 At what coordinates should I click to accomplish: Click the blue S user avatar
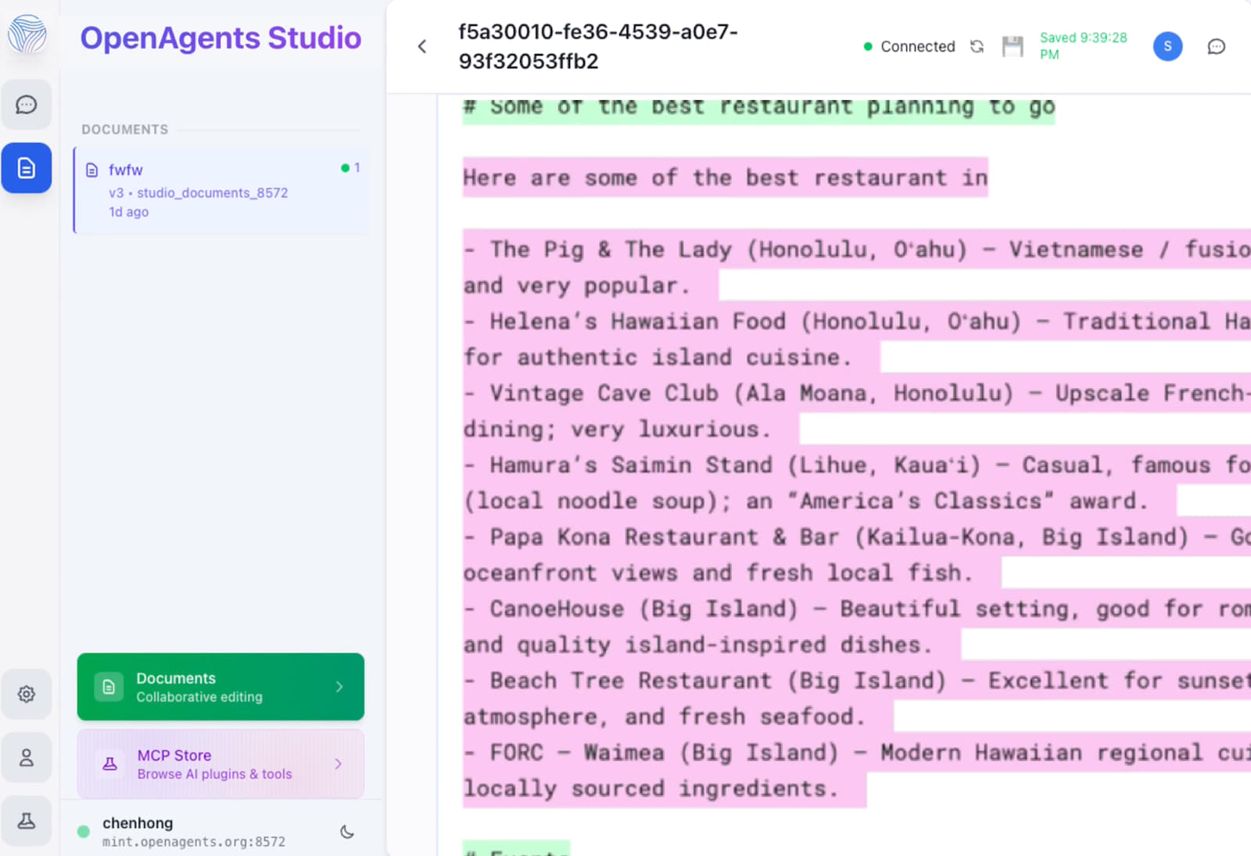(1167, 47)
